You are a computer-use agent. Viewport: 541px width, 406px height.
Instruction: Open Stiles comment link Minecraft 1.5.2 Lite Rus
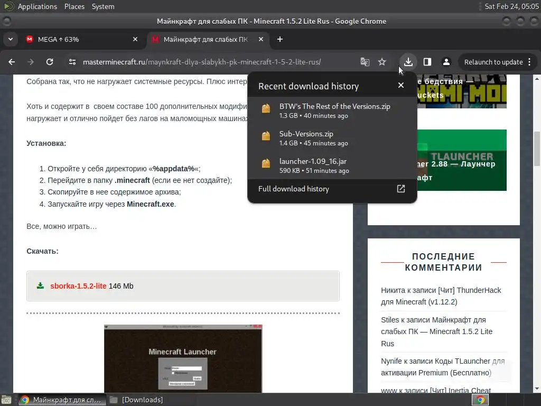pyautogui.click(x=436, y=331)
